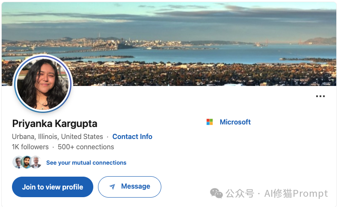Click the last mutual connection avatar
Viewport: 338px width, 207px height.
[36, 162]
